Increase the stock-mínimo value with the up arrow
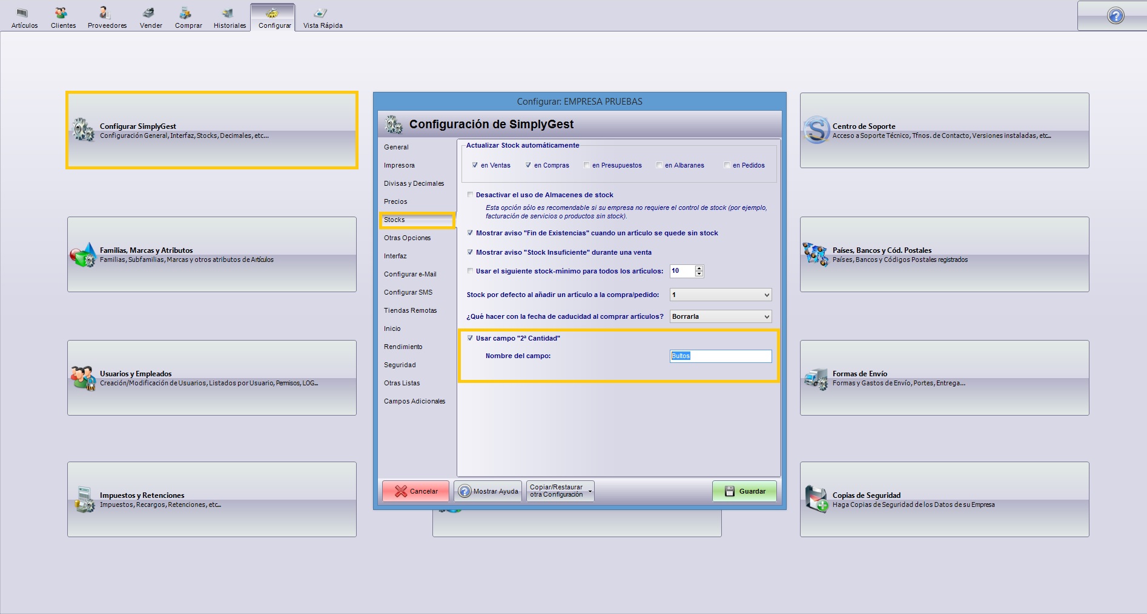The image size is (1147, 614). point(699,268)
